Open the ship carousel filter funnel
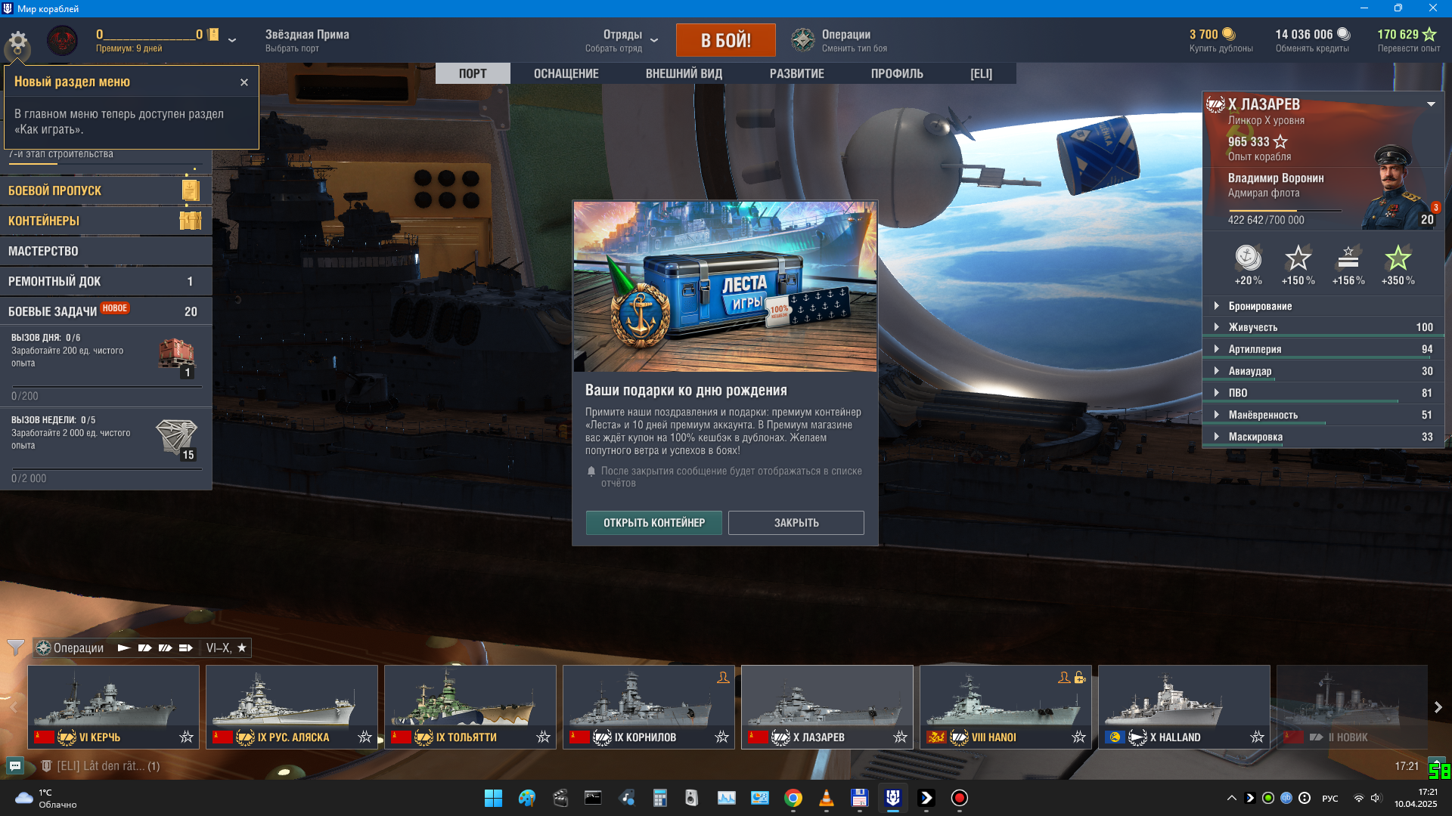This screenshot has width=1452, height=816. [15, 648]
